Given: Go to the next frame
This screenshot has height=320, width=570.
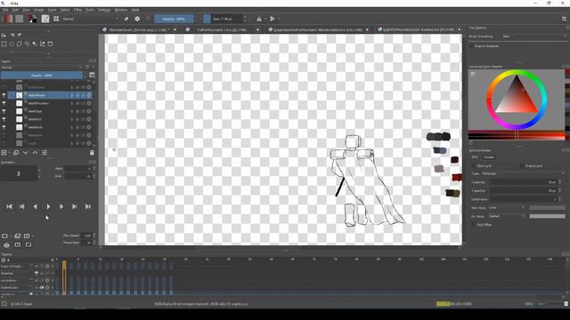Looking at the screenshot, I should coord(61,206).
